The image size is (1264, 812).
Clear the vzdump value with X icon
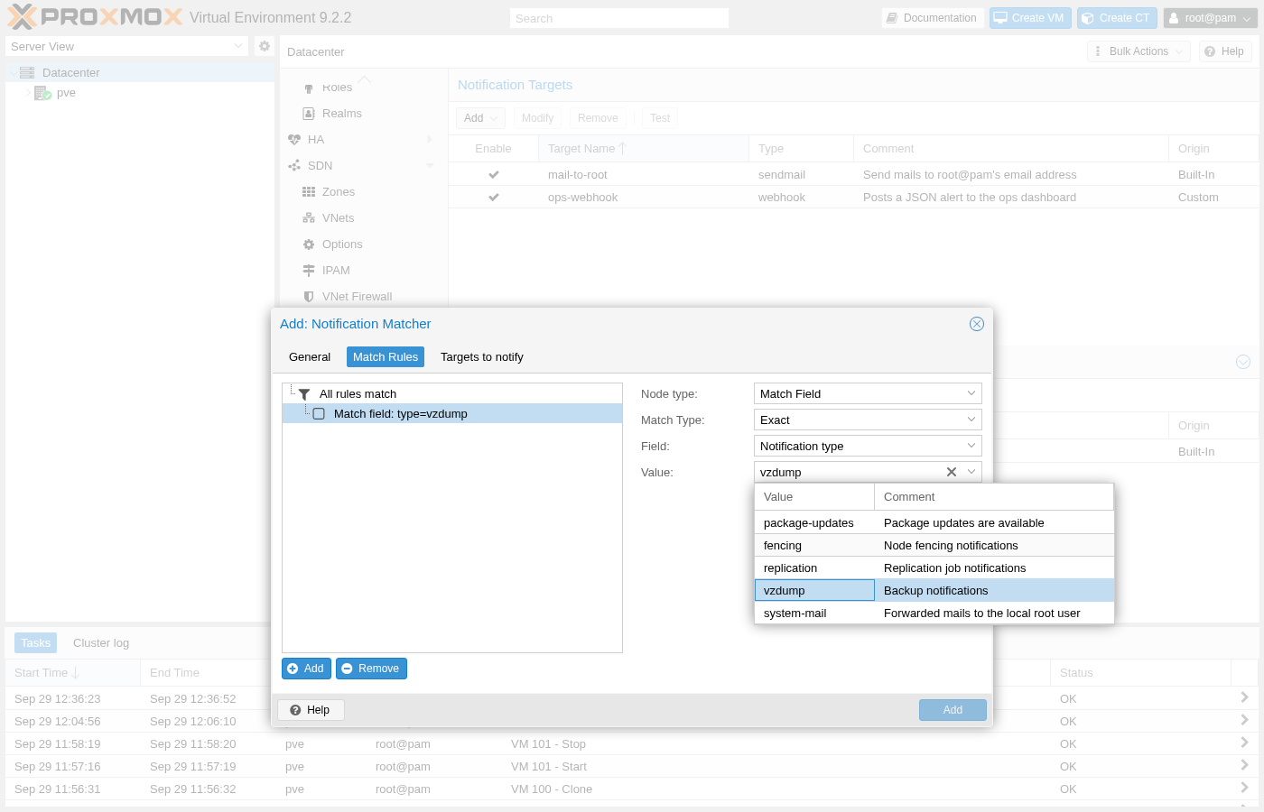(x=952, y=472)
